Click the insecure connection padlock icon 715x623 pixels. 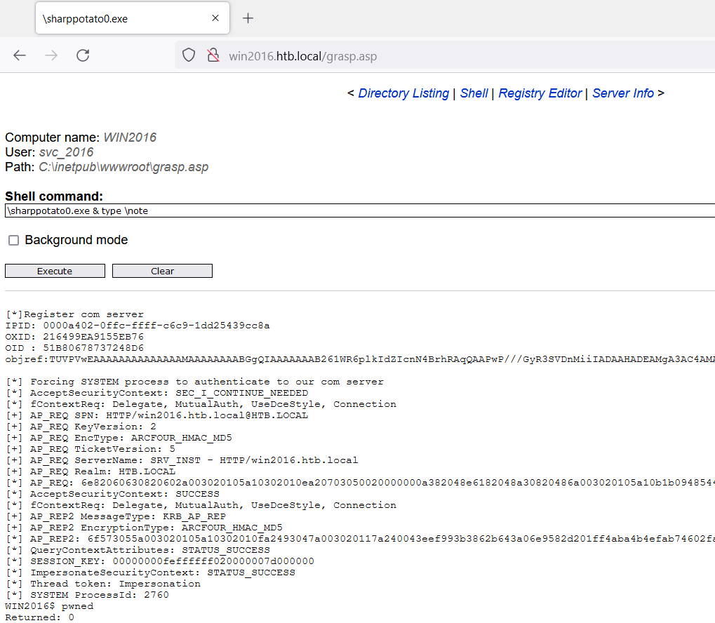(213, 55)
